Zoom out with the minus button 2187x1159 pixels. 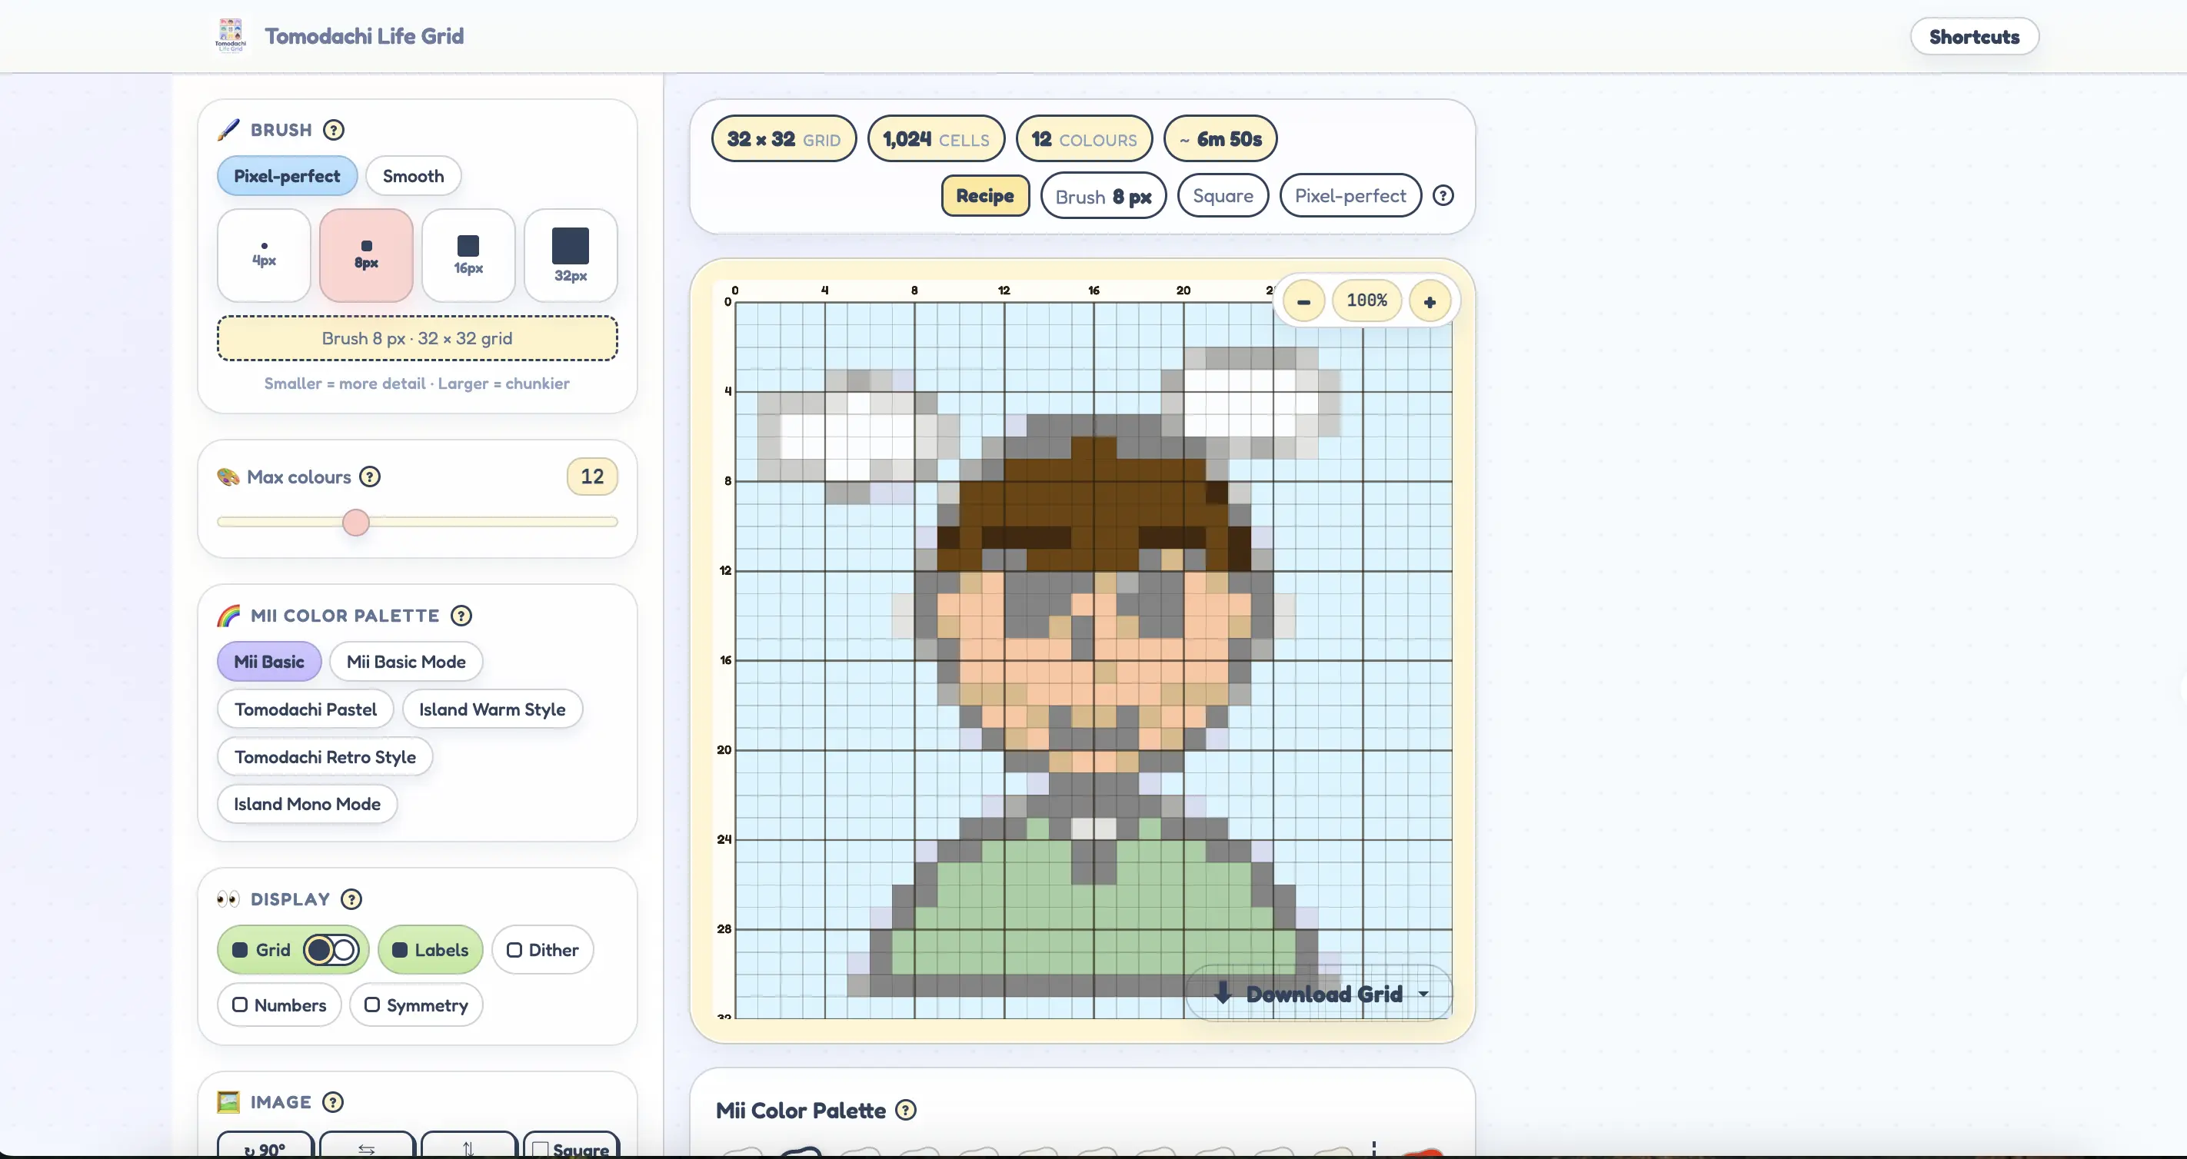1303,301
